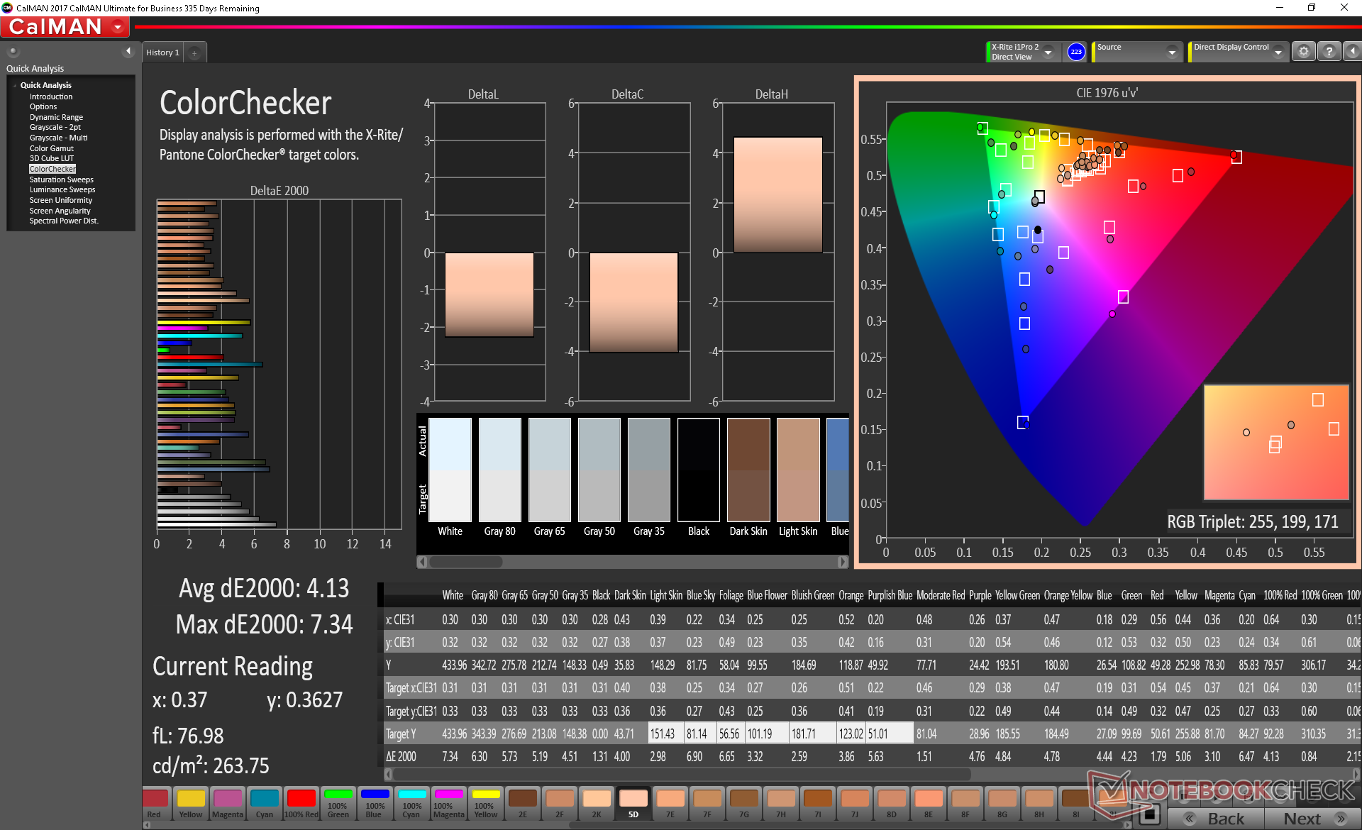1362x830 pixels.
Task: Select the 8D skin tone patch
Action: pyautogui.click(x=892, y=803)
